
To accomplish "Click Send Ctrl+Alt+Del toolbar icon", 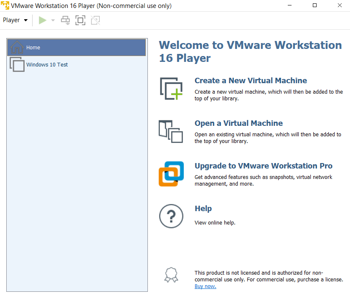I will click(66, 20).
